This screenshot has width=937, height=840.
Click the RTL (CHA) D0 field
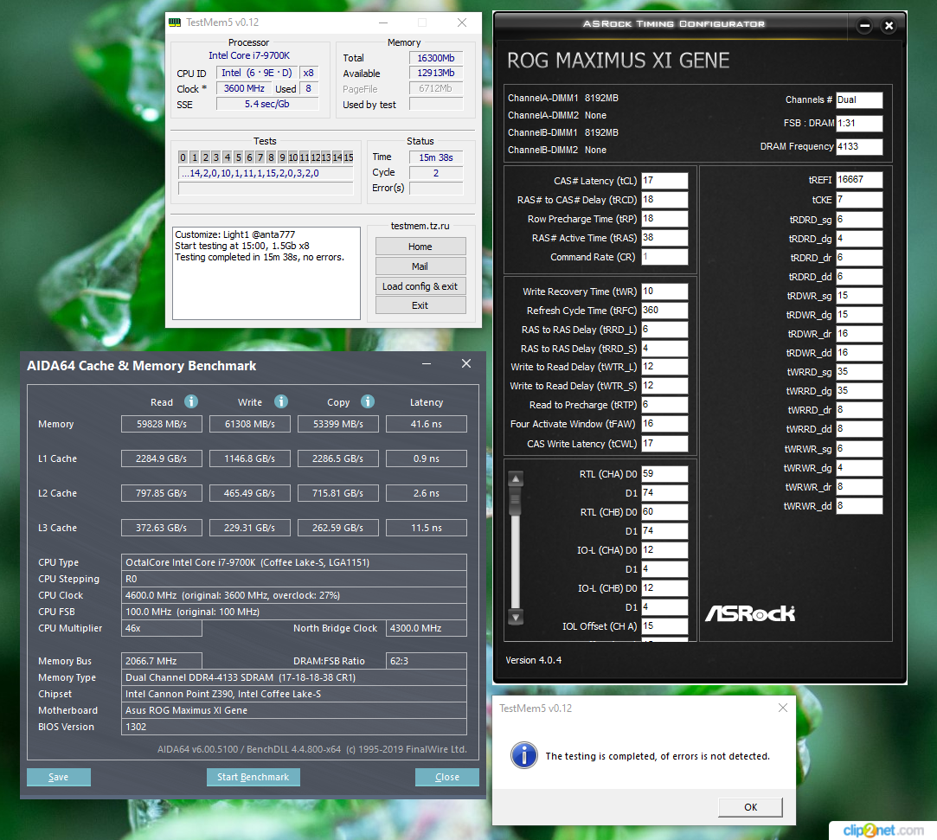[664, 474]
